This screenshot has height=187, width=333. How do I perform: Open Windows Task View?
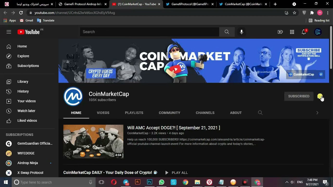click(101, 182)
